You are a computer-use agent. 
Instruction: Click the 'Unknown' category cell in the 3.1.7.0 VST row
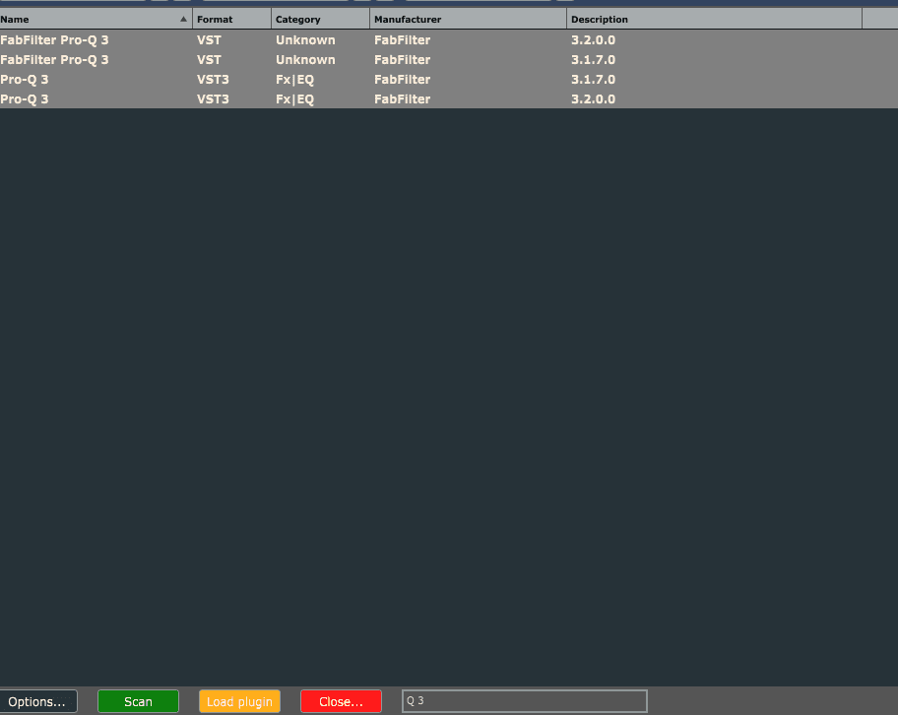point(305,59)
